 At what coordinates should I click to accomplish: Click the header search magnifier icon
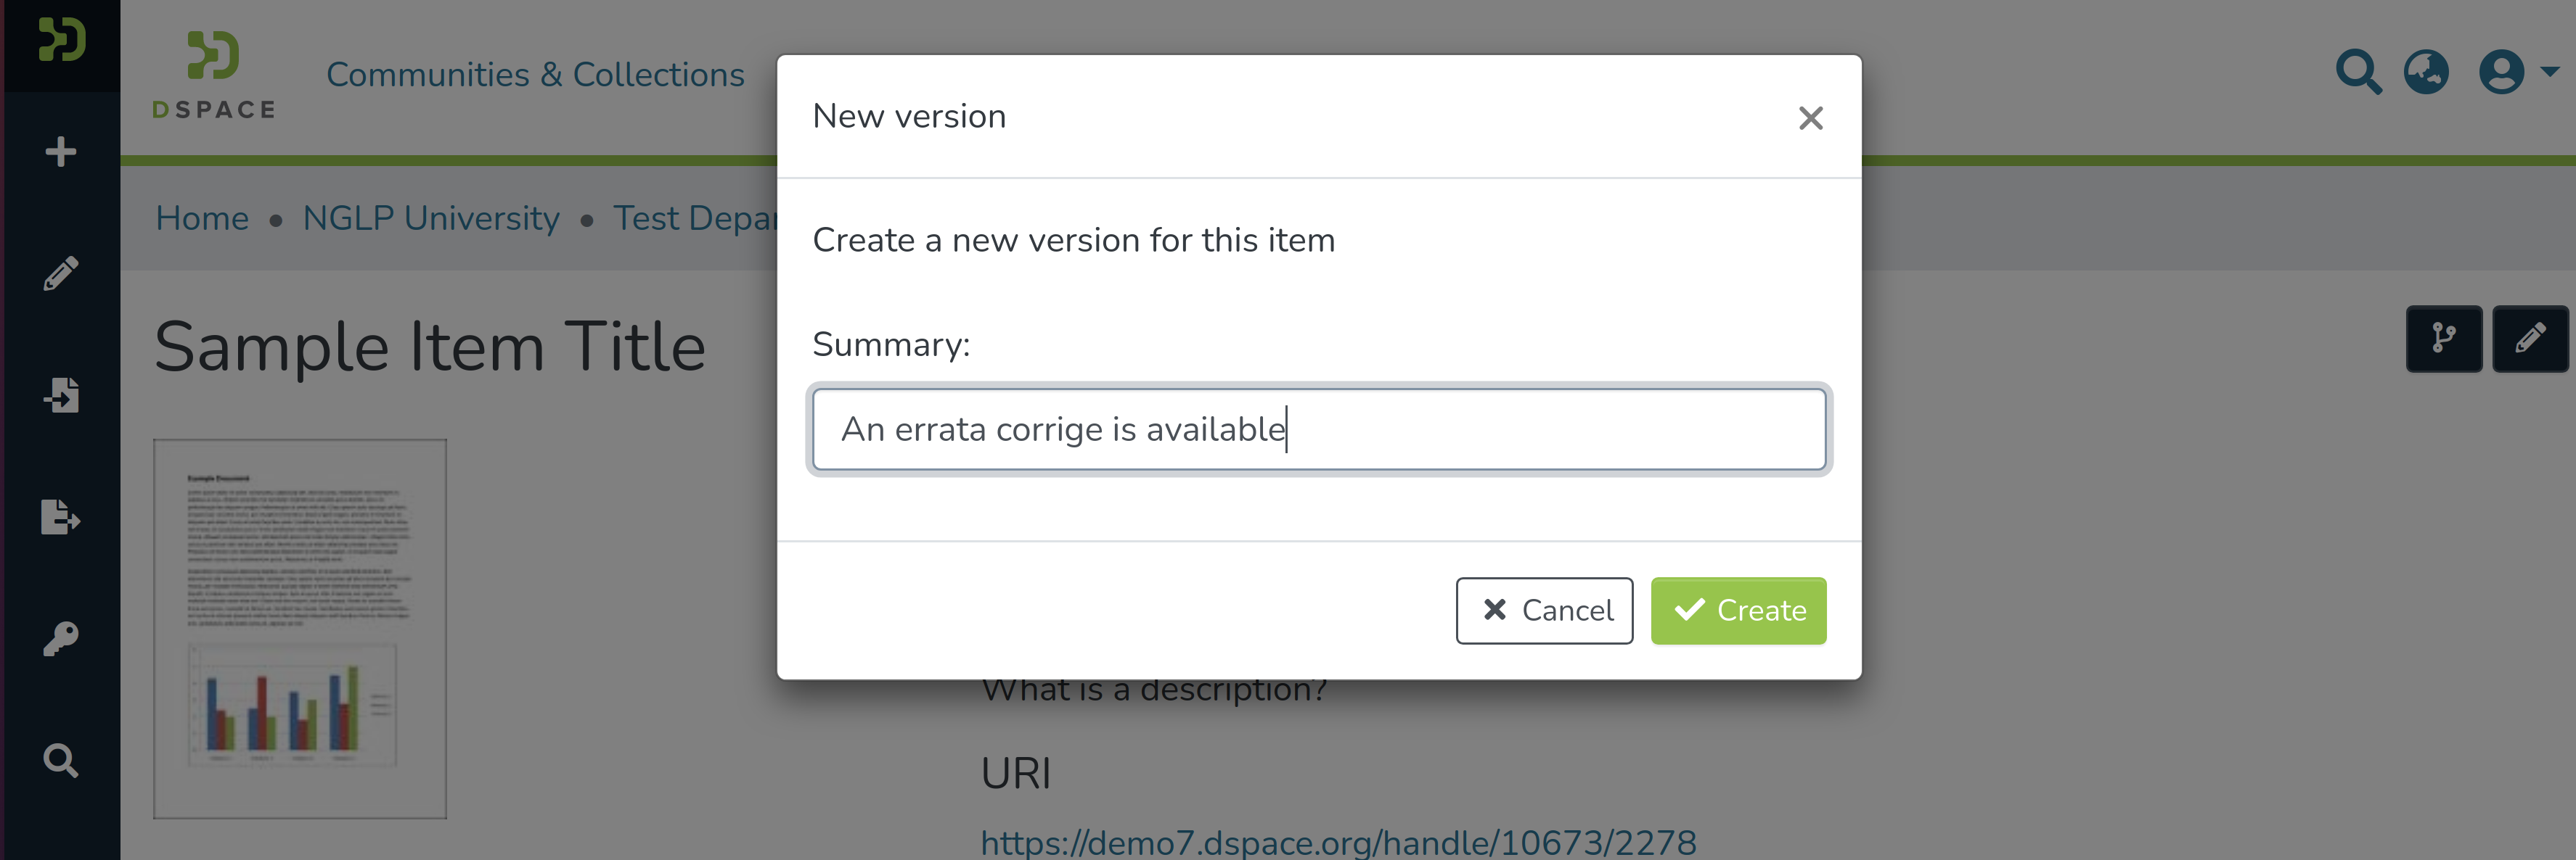point(2357,72)
